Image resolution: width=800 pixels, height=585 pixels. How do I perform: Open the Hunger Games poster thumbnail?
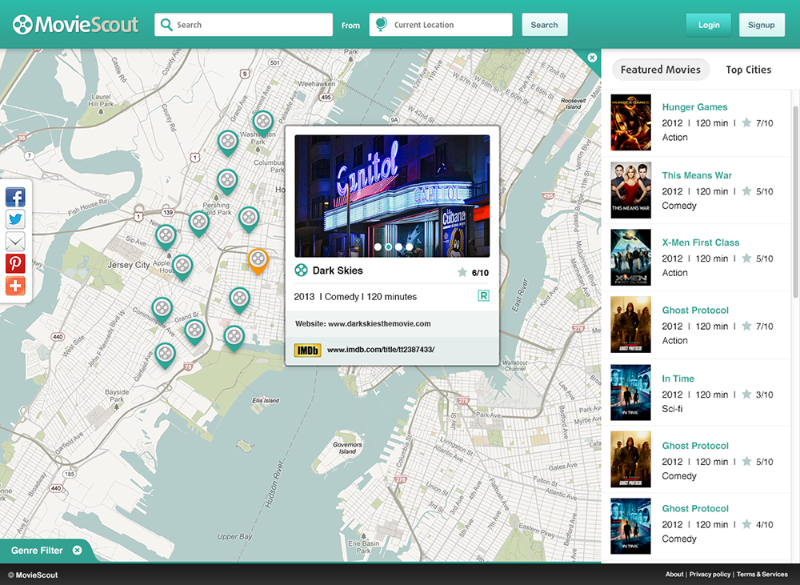click(630, 122)
